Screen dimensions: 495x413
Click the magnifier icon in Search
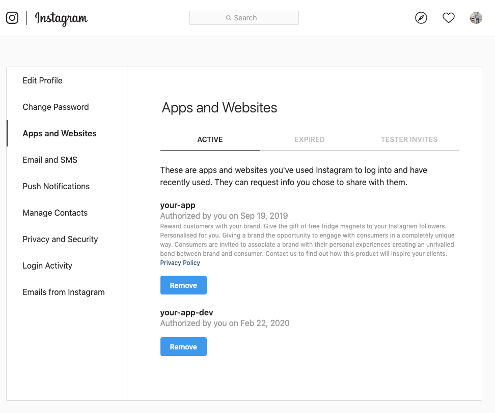pyautogui.click(x=229, y=18)
